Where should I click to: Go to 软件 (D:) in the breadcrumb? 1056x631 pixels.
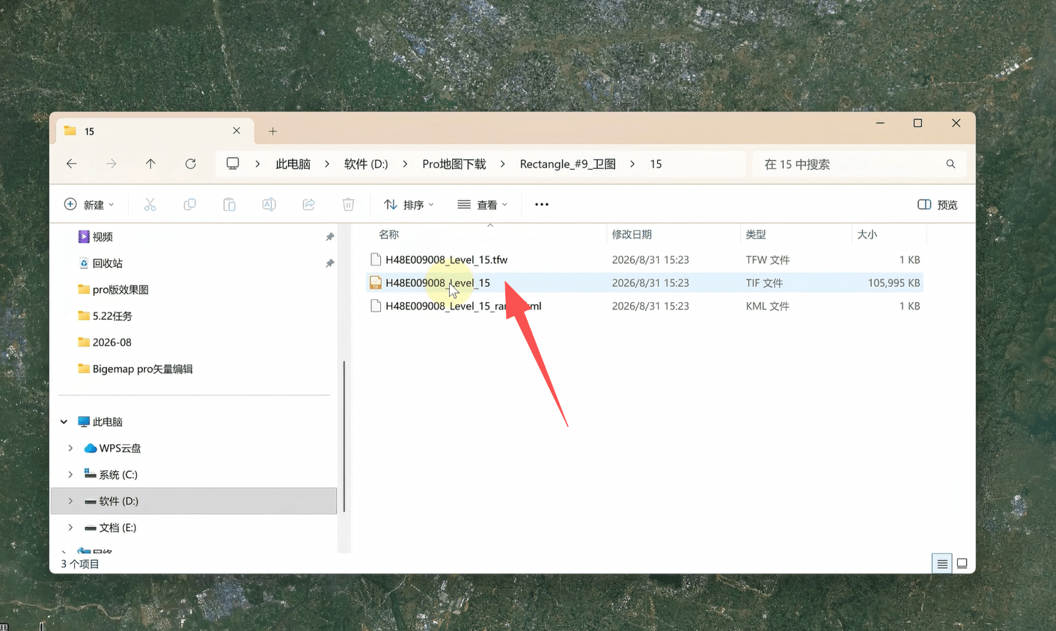point(366,164)
